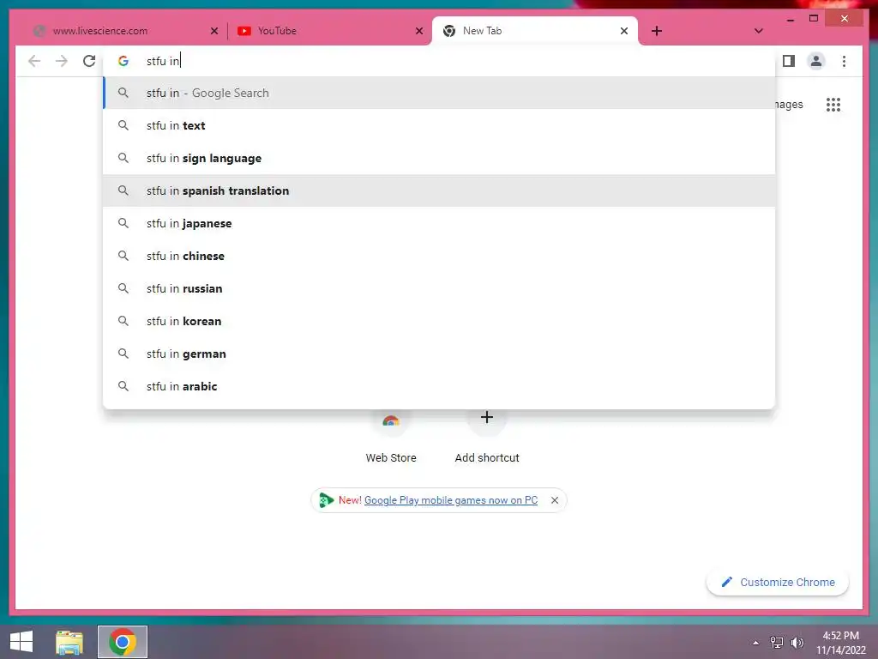This screenshot has width=878, height=659.
Task: Switch to the YouTube tab
Action: point(330,31)
